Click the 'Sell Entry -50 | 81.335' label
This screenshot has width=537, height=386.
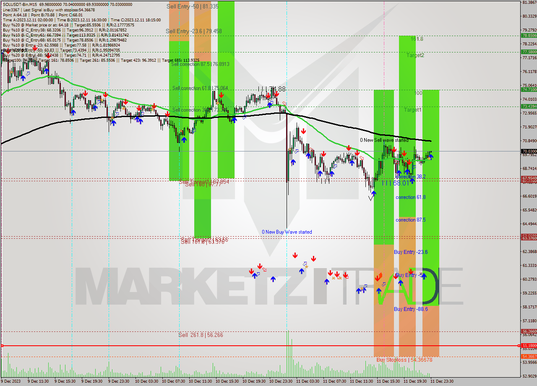(192, 6)
